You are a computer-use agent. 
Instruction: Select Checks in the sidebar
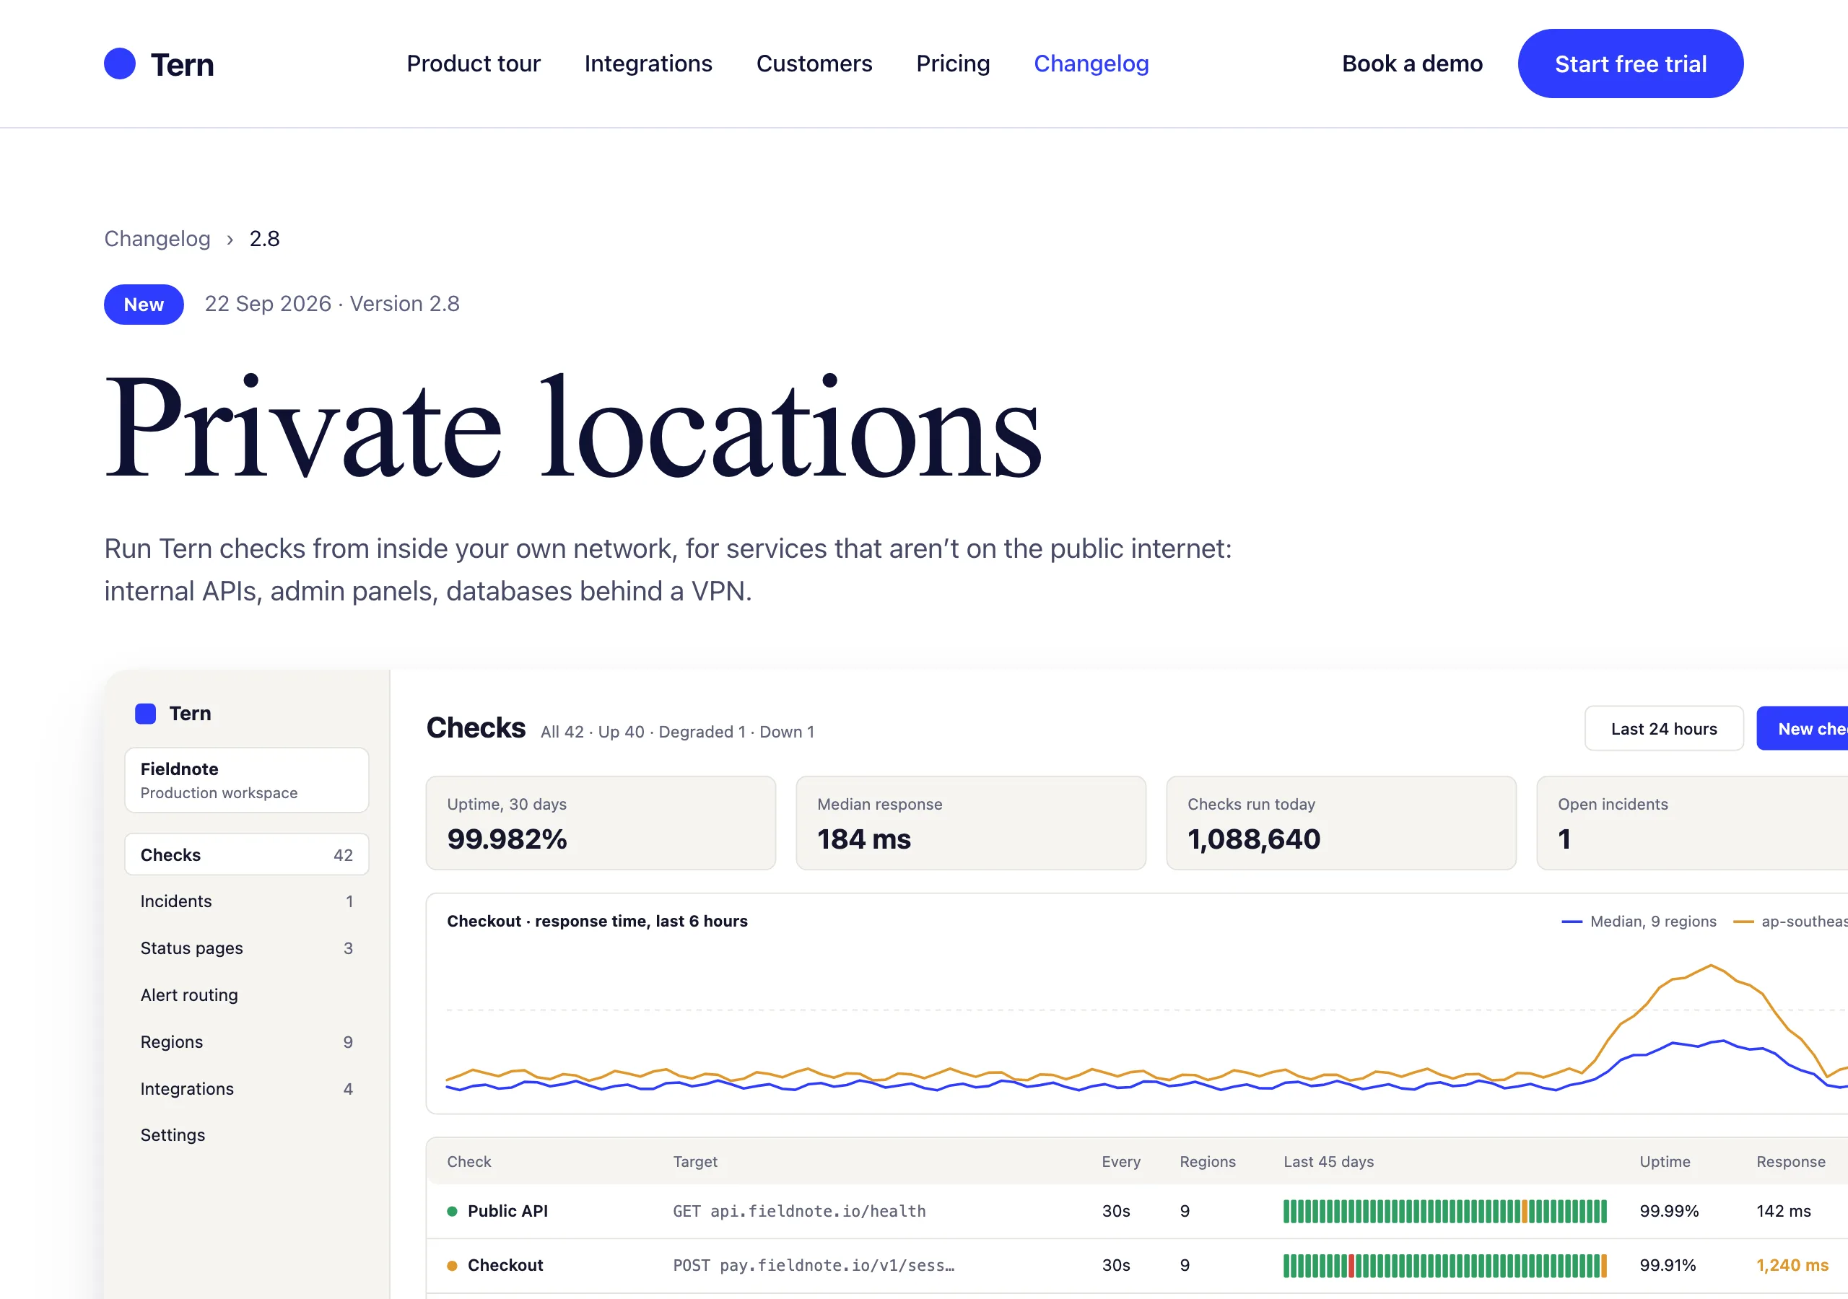coord(246,854)
